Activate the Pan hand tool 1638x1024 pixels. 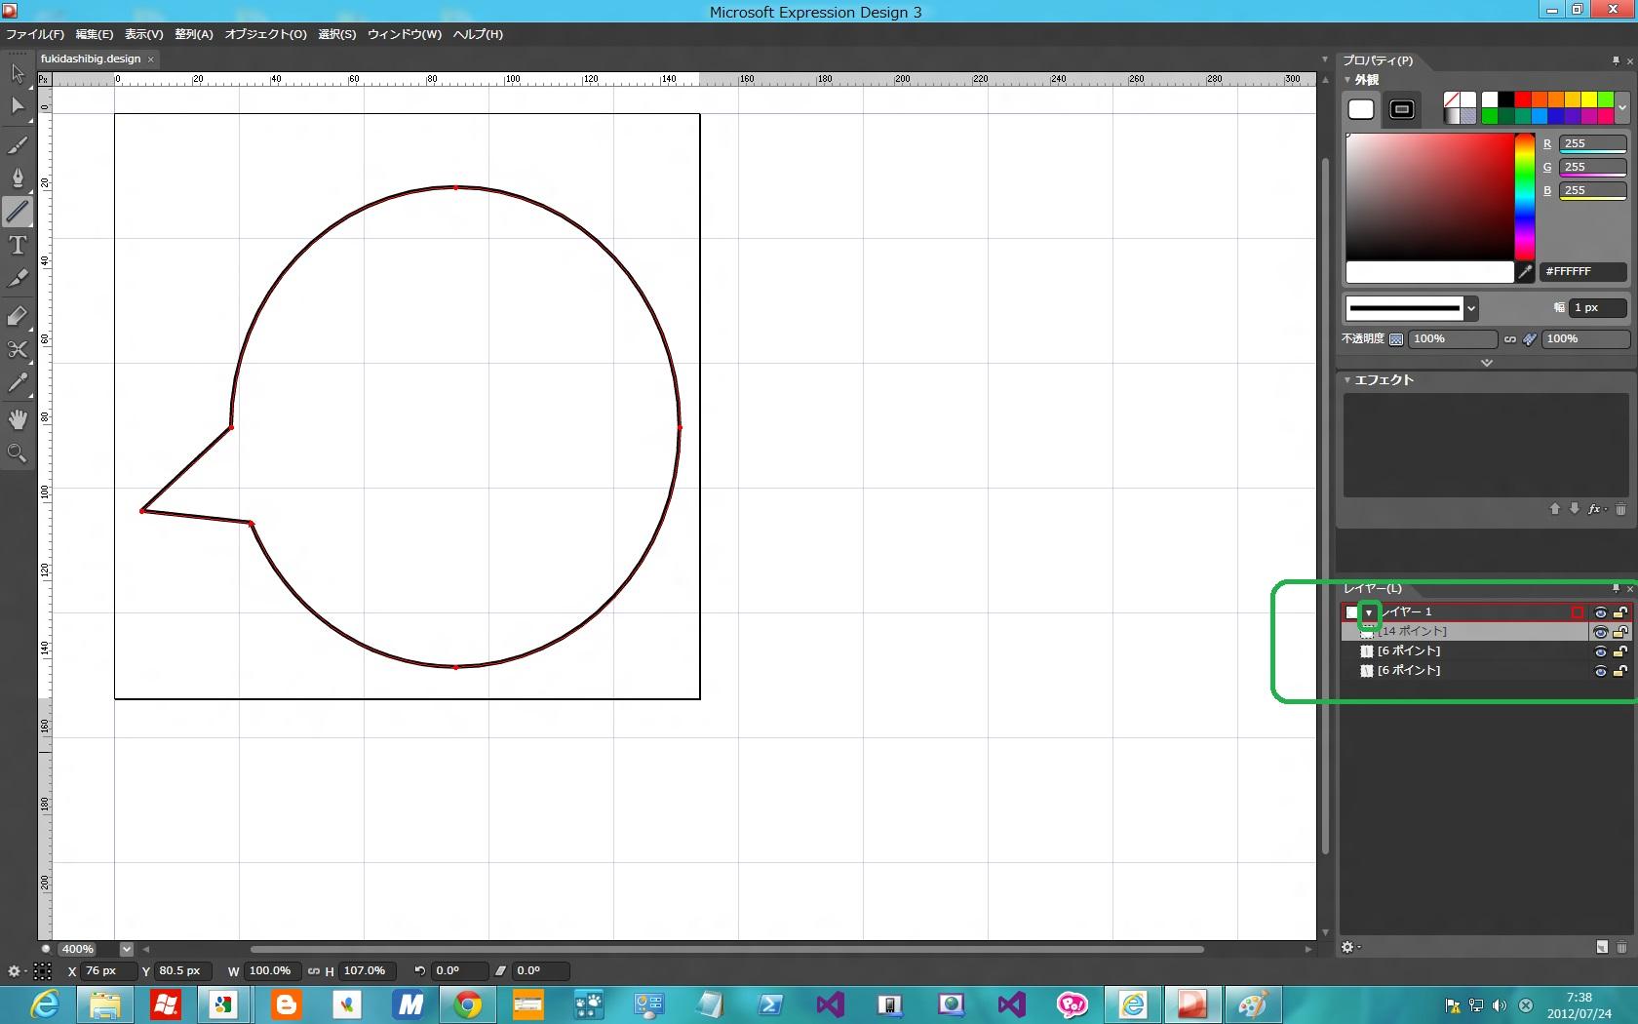tap(18, 419)
